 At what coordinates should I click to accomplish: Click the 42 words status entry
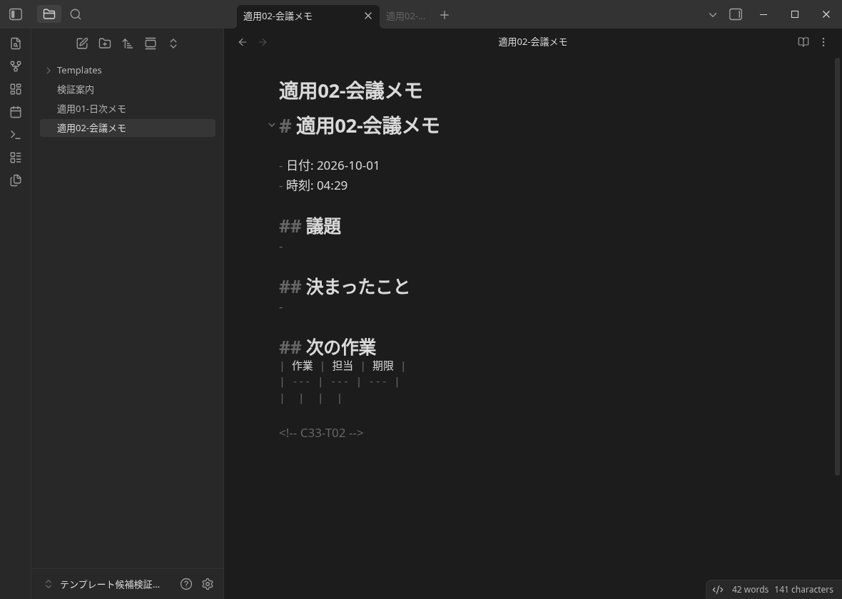750,589
